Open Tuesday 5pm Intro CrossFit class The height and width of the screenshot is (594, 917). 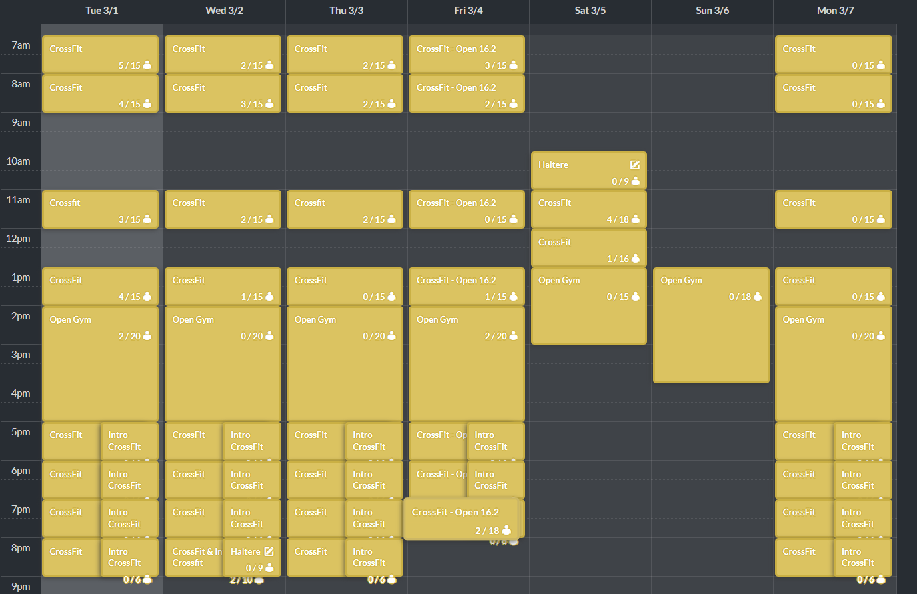click(x=129, y=441)
